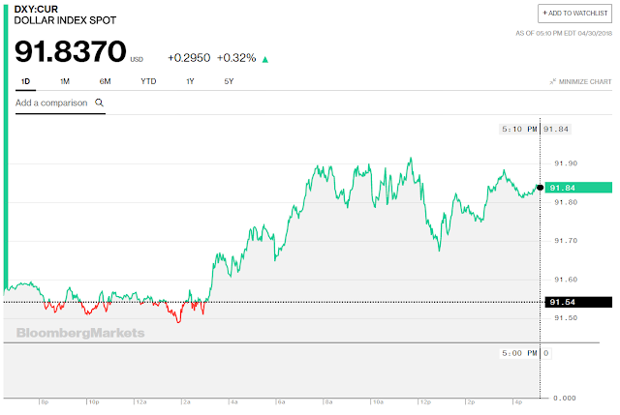The height and width of the screenshot is (415, 620).
Task: Click the black current-price dot on chart
Action: point(540,188)
